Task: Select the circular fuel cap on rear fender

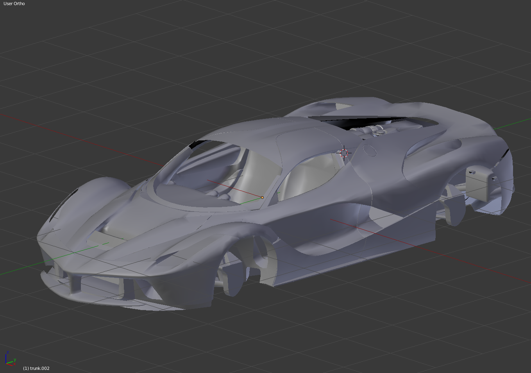Action: click(x=370, y=150)
